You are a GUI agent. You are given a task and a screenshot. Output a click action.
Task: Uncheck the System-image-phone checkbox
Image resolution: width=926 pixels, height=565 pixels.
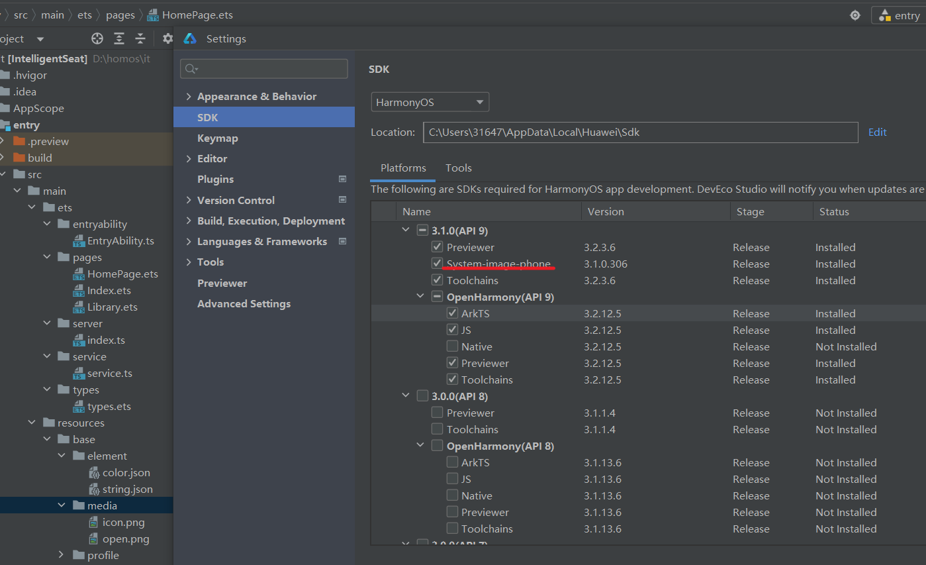coord(437,264)
